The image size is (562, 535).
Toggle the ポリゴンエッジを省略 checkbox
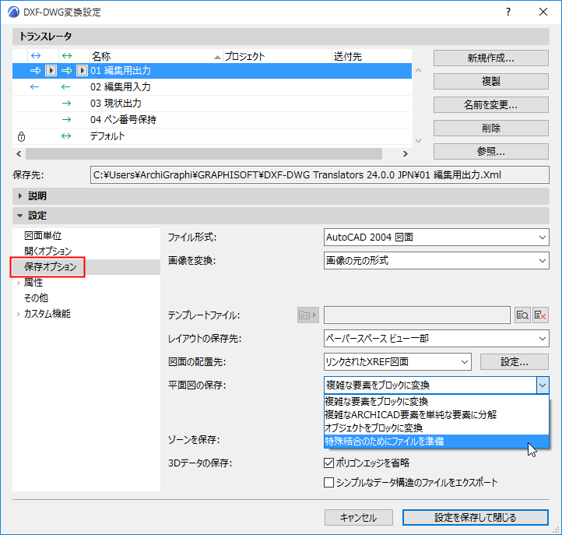click(328, 463)
